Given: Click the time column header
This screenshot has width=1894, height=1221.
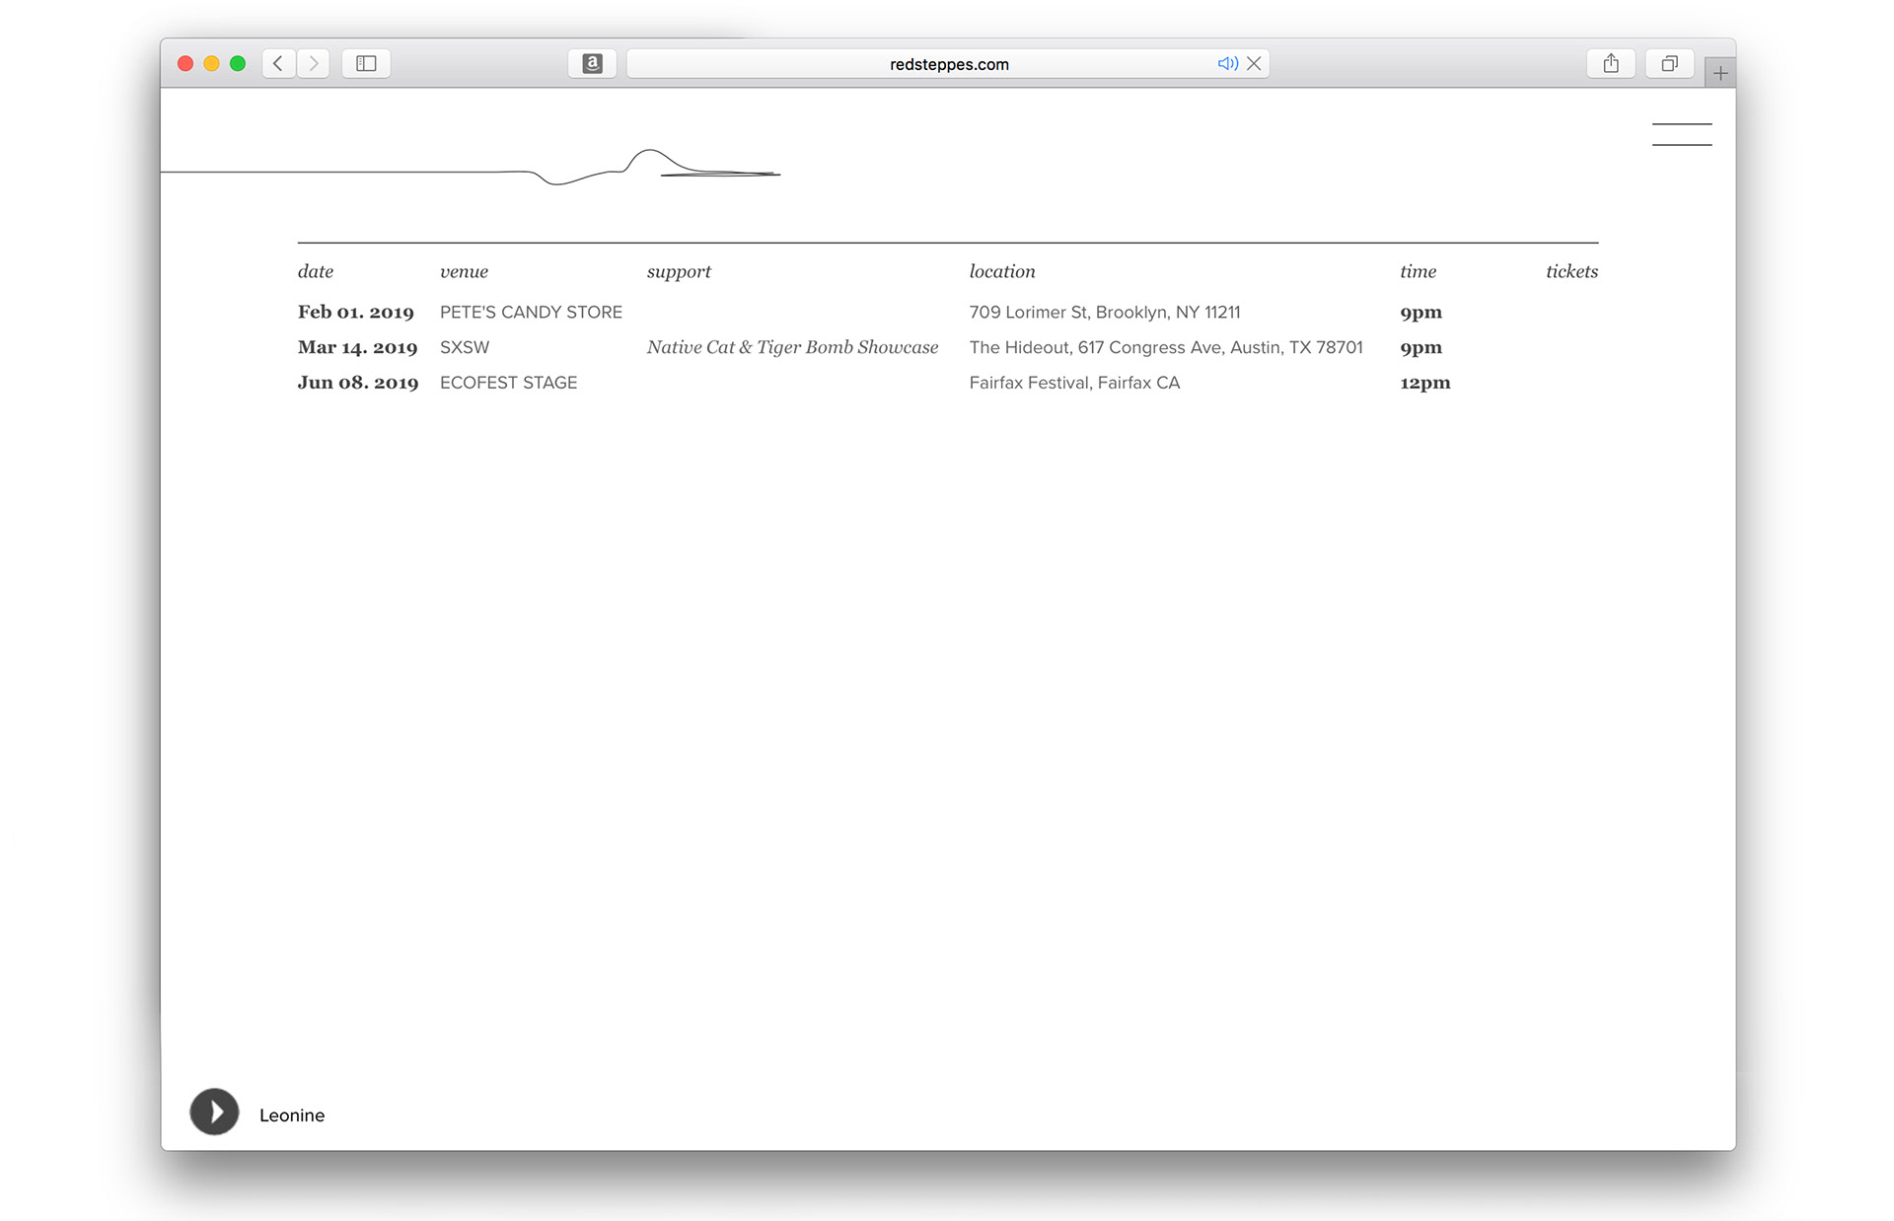Looking at the screenshot, I should pos(1418,271).
